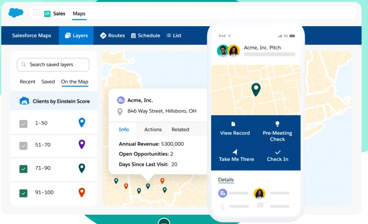This screenshot has height=224, width=368.
Task: Click the leftmost green map marker
Action: point(116,181)
